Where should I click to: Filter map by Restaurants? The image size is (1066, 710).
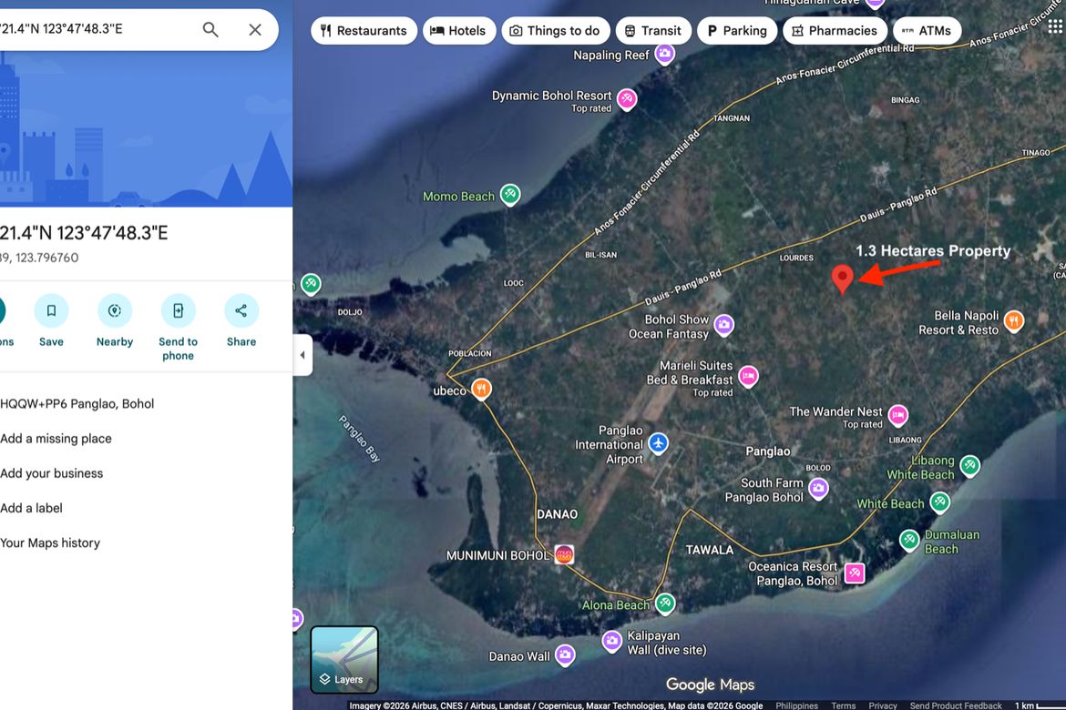pyautogui.click(x=364, y=31)
